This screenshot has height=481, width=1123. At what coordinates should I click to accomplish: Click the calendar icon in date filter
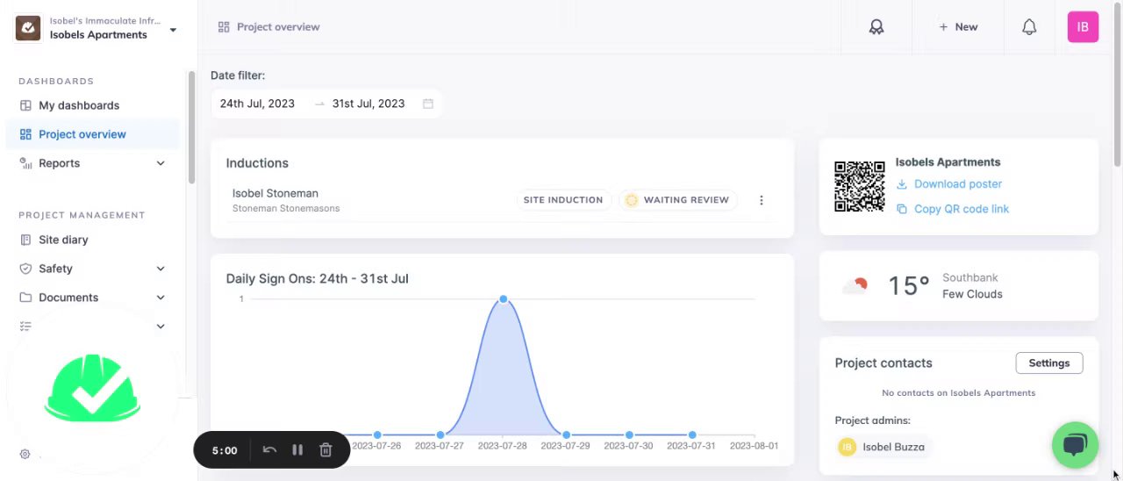click(428, 104)
